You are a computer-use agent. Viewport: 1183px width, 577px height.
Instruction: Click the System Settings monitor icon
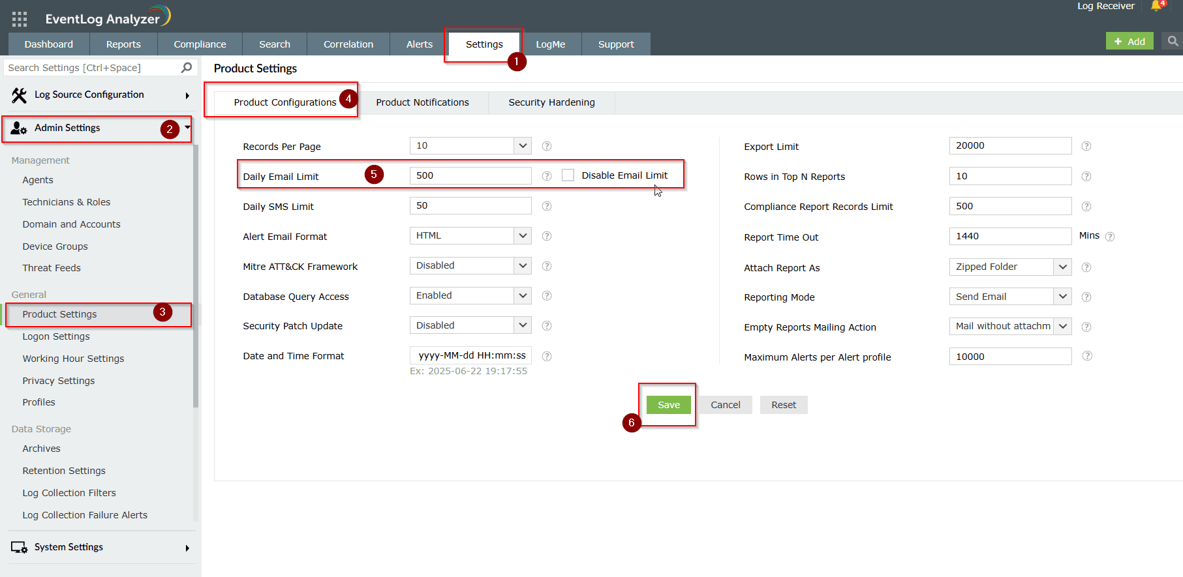pos(19,548)
